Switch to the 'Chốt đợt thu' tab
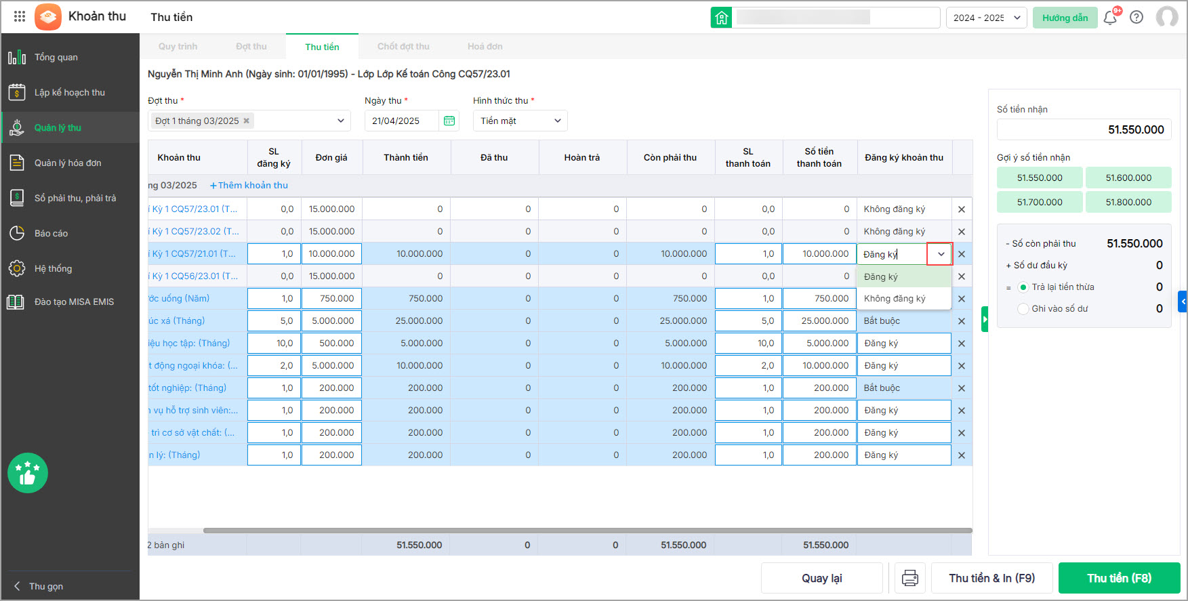The height and width of the screenshot is (601, 1188). 403,47
